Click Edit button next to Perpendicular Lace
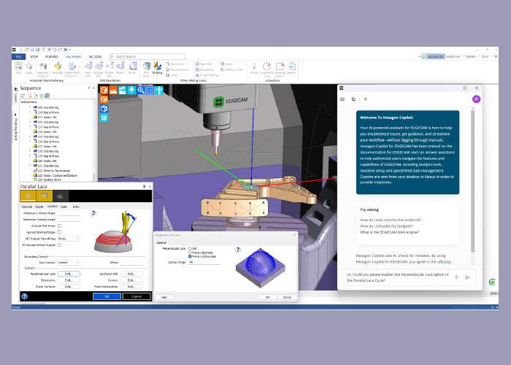The image size is (511, 365). click(x=69, y=274)
